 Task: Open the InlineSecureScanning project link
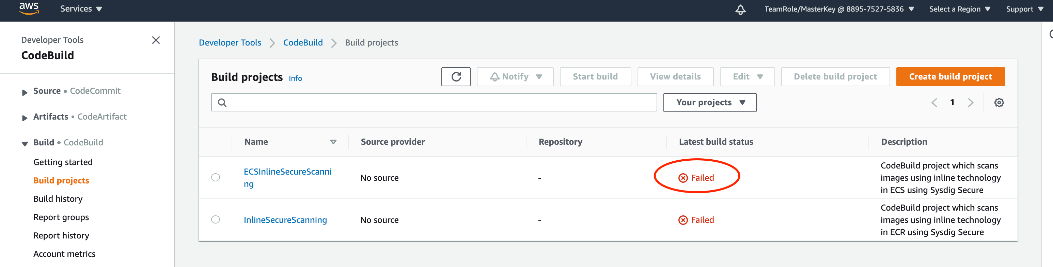click(x=285, y=220)
